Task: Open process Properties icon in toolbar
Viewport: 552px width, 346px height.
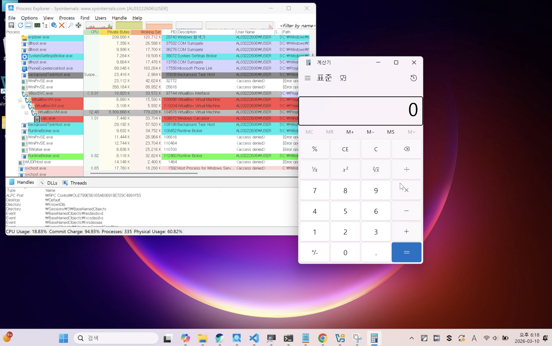Action: [54, 25]
